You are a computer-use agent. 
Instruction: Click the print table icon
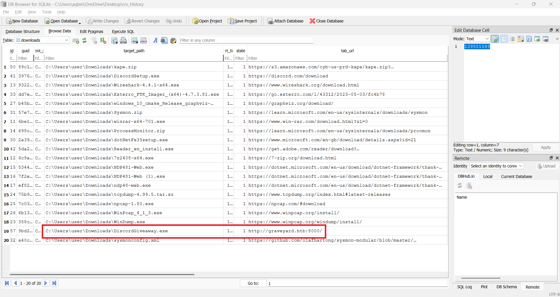(123, 41)
